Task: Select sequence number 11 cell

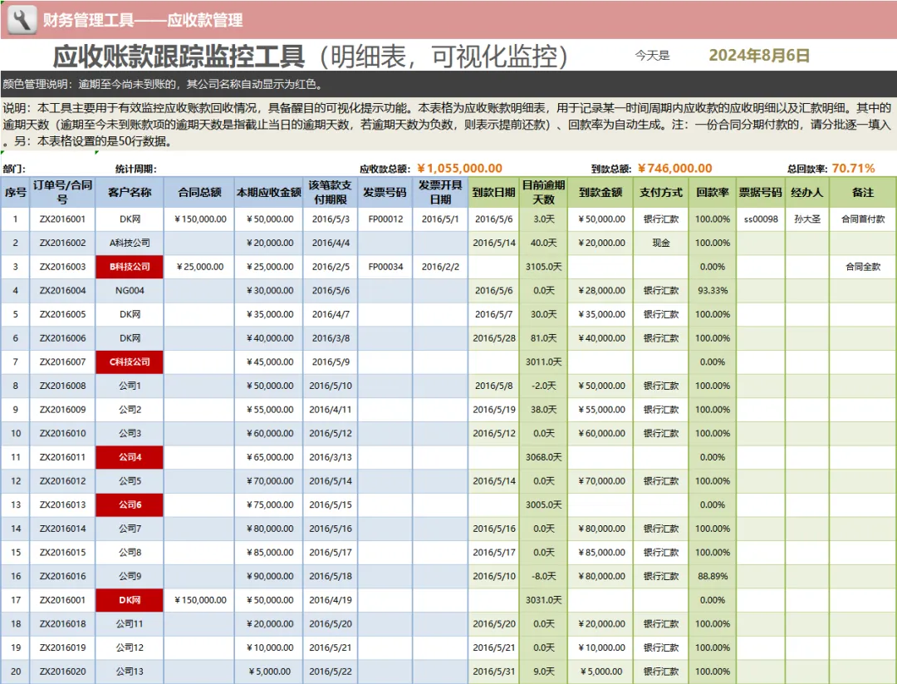Action: tap(16, 457)
